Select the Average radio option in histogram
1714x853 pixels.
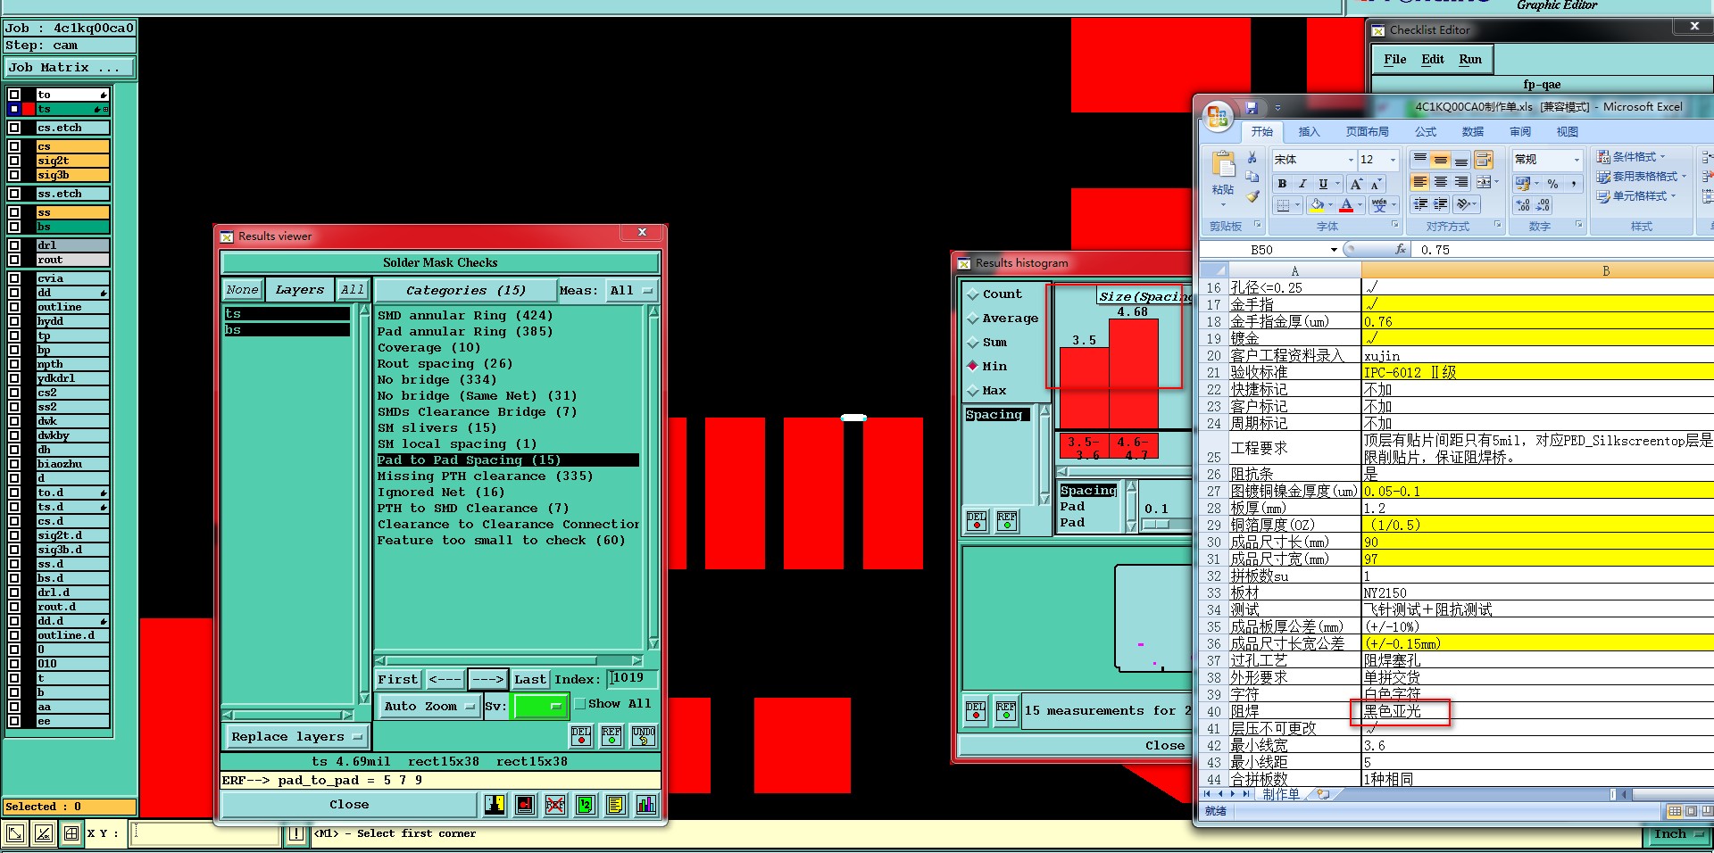pos(973,319)
